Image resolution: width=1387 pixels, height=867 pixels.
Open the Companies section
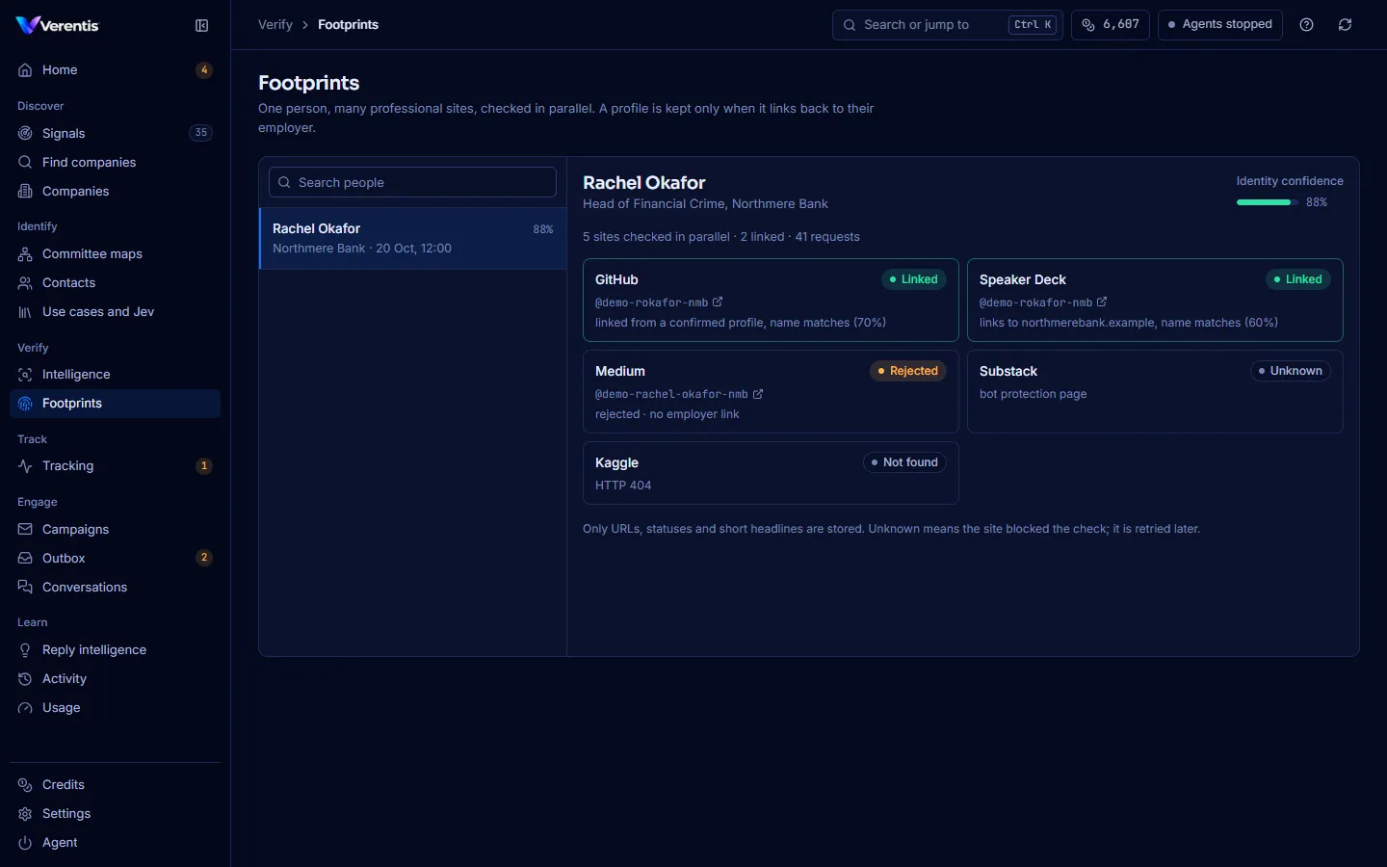point(115,192)
